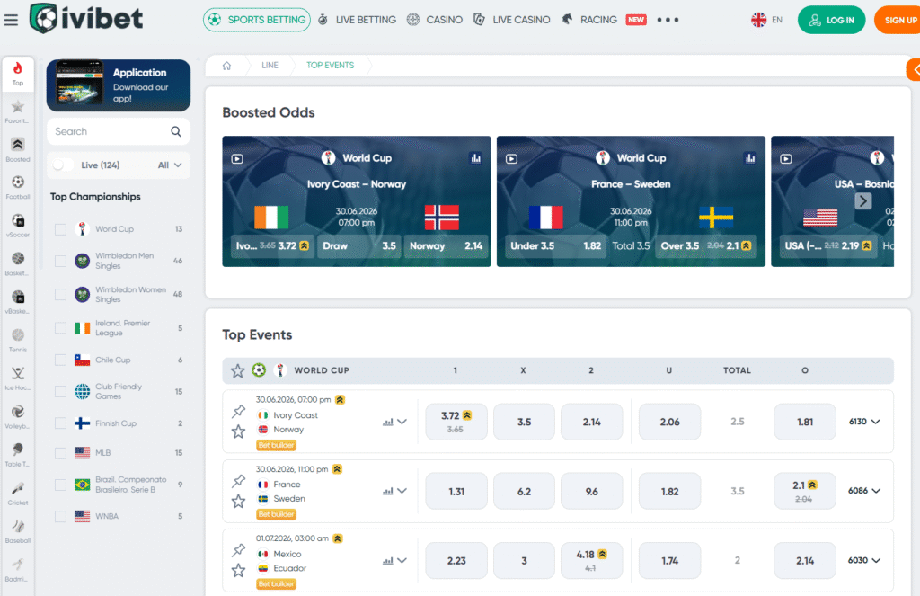This screenshot has width=920, height=596.
Task: Pin the Ivory Coast vs Norway event
Action: tap(238, 411)
